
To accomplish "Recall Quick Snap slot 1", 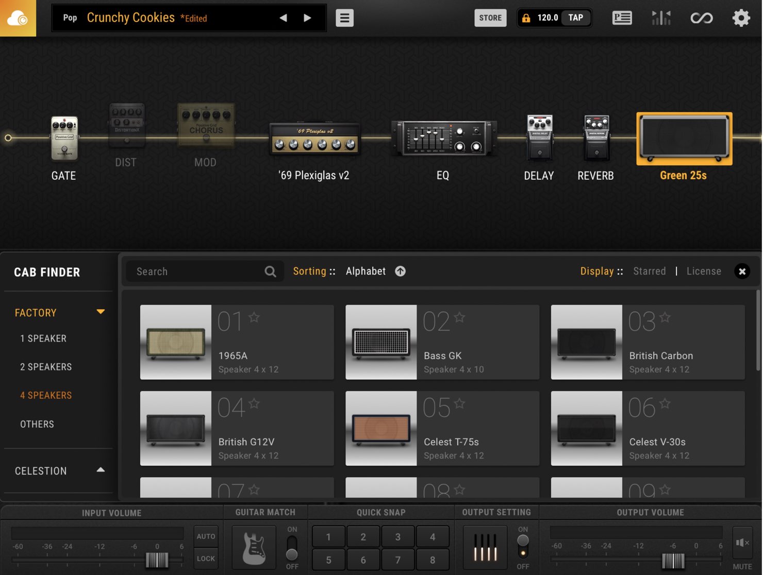I will tap(328, 537).
